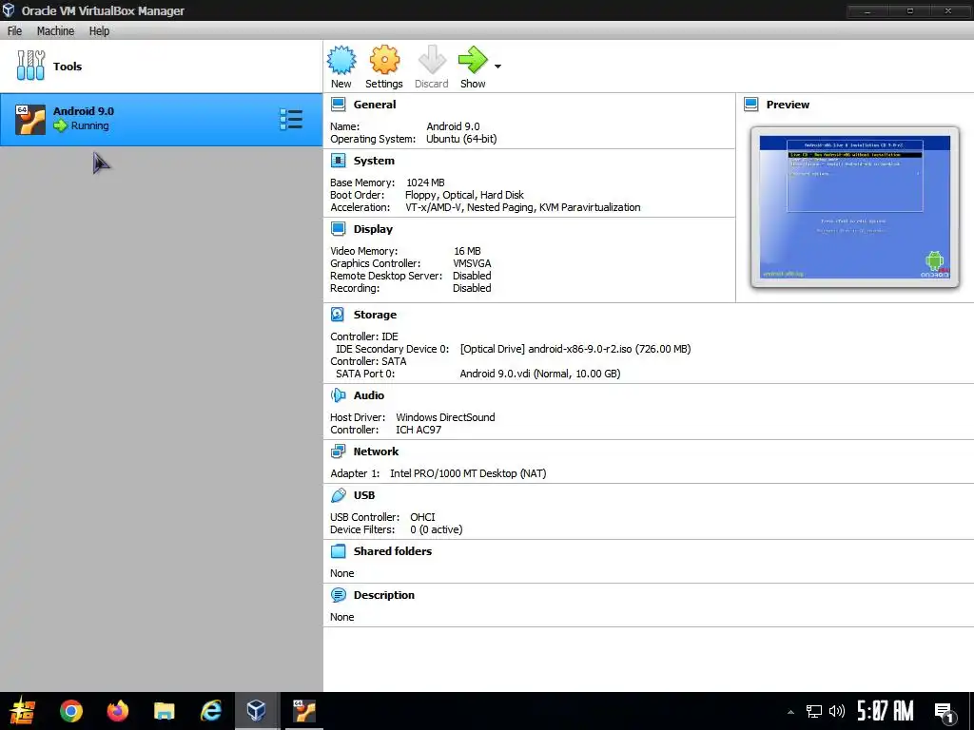The height and width of the screenshot is (730, 974).
Task: Click the General section heading
Action: pyautogui.click(x=375, y=105)
